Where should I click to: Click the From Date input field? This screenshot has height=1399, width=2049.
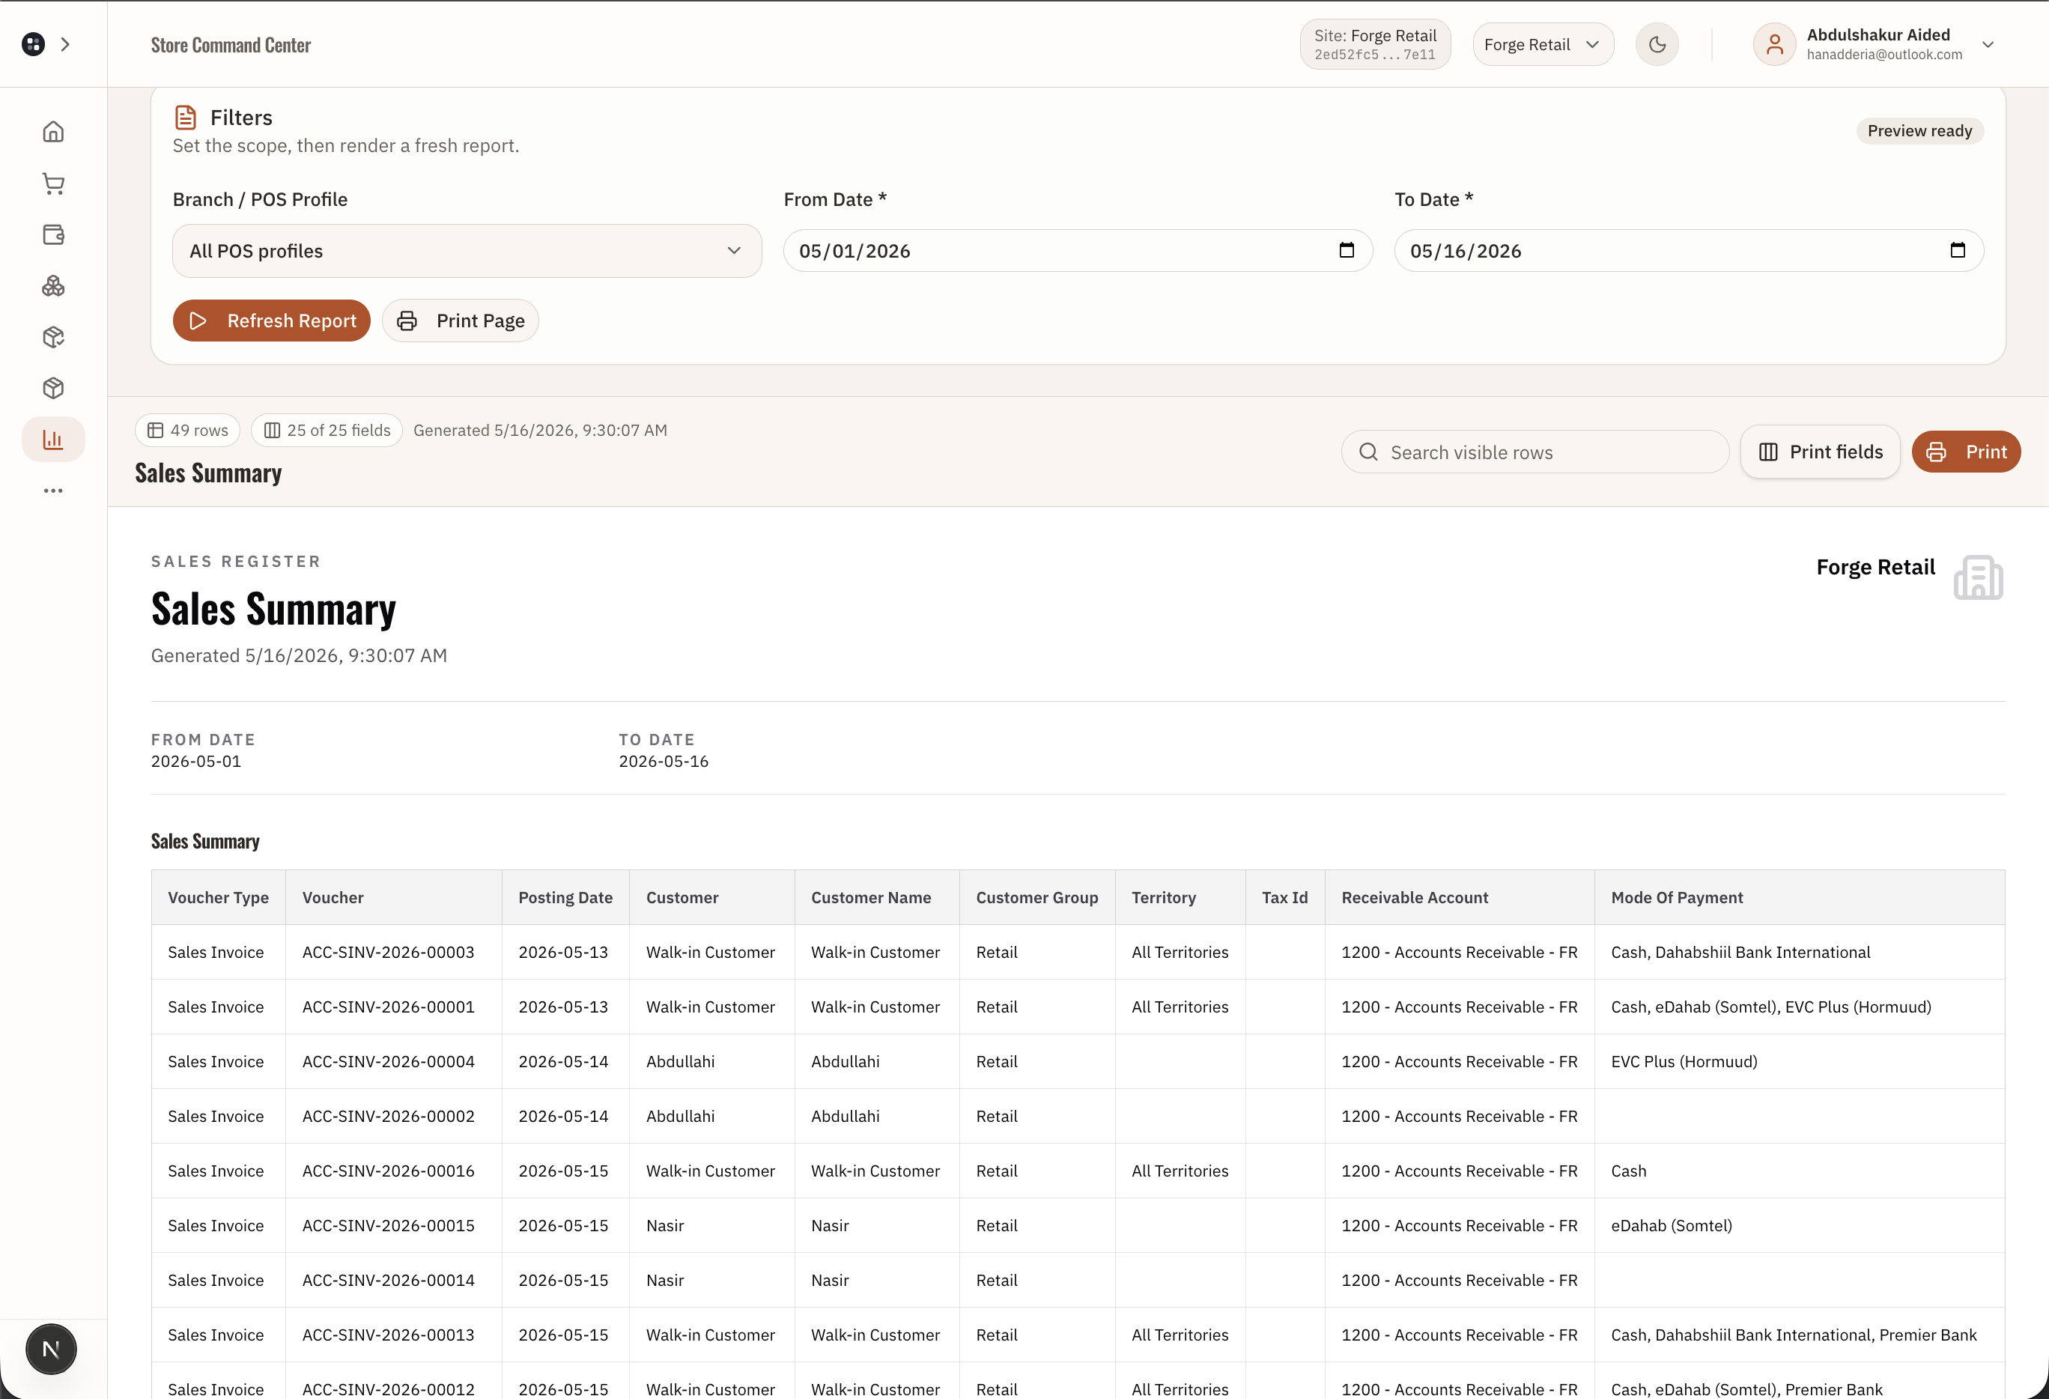[x=1078, y=251]
